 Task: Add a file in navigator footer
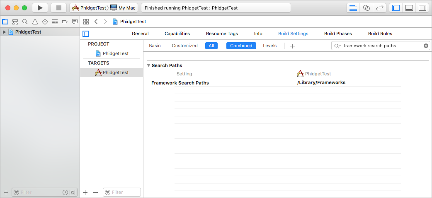click(6, 192)
